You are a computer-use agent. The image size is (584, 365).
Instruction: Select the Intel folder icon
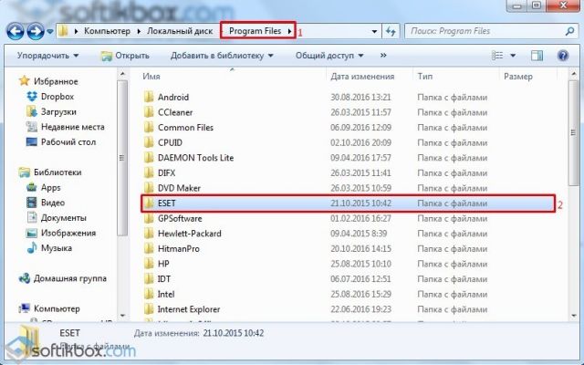click(149, 294)
